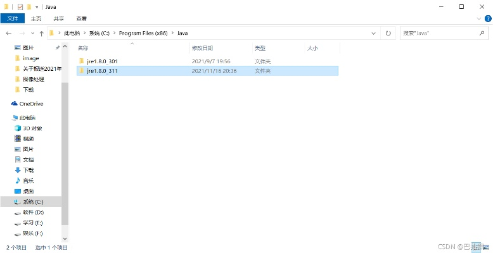
Task: Select 音乐 music folder in sidebar
Action: 28,181
